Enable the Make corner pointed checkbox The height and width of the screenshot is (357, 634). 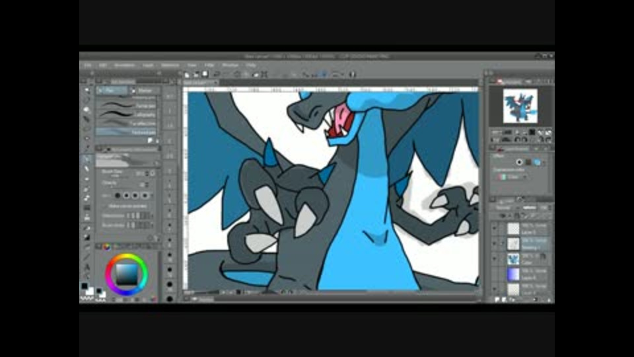106,206
